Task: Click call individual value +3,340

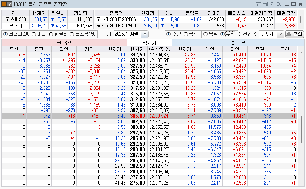Action: pos(94,71)
